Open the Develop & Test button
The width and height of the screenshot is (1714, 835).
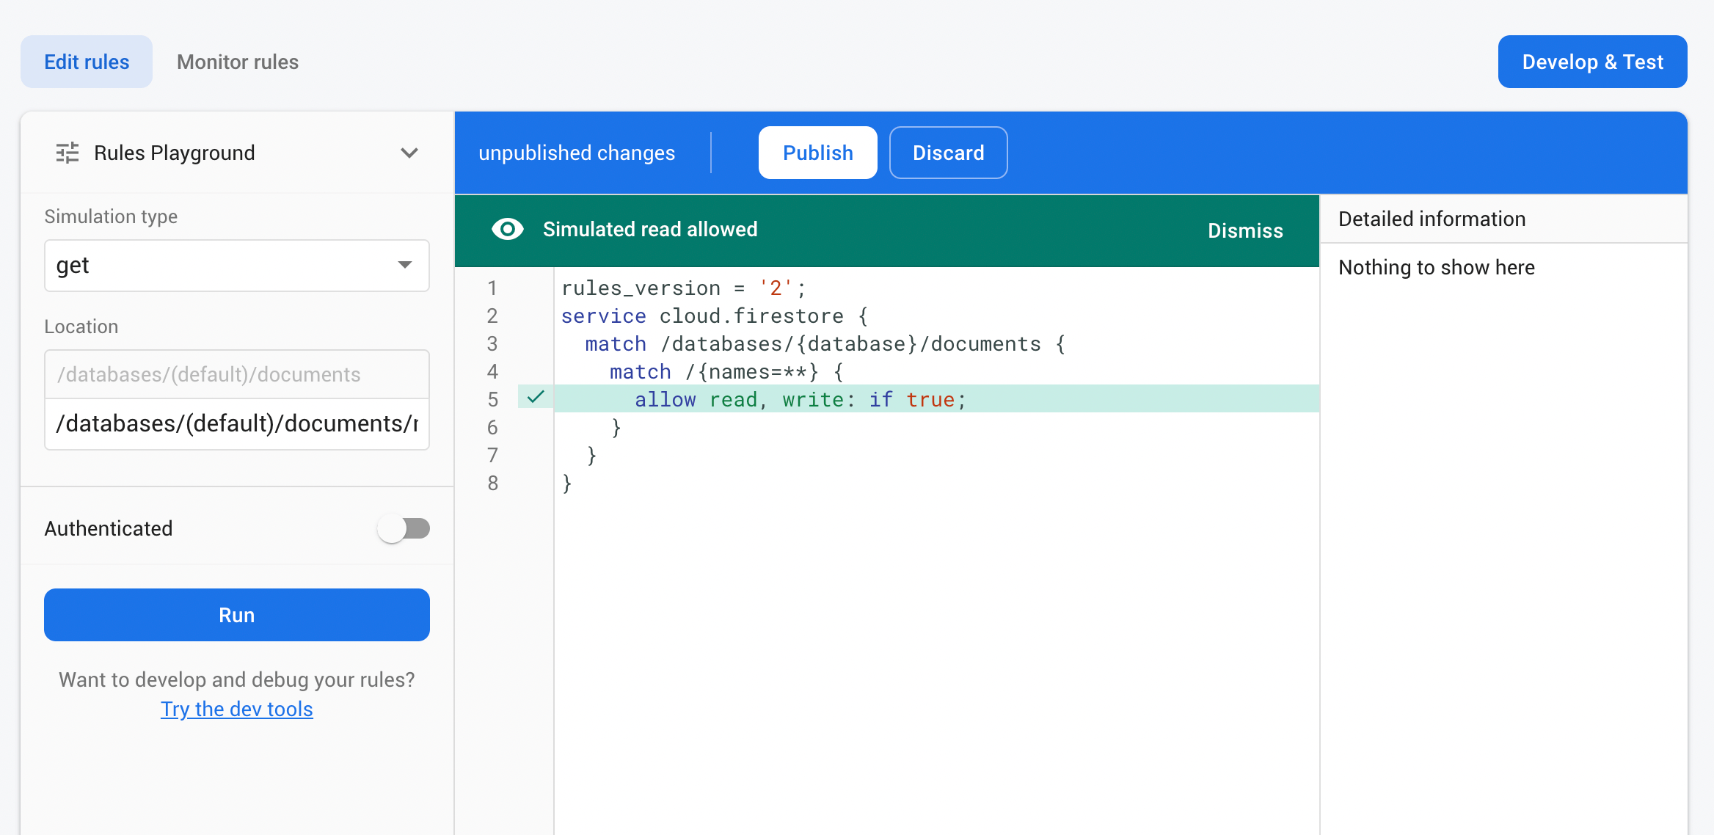[x=1592, y=62]
